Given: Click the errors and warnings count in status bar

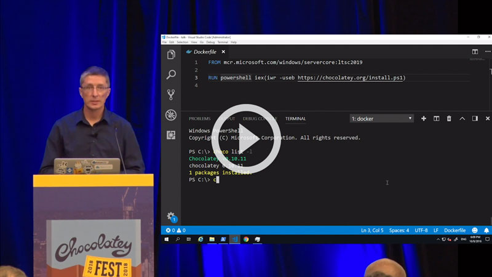Looking at the screenshot, I should (176, 230).
